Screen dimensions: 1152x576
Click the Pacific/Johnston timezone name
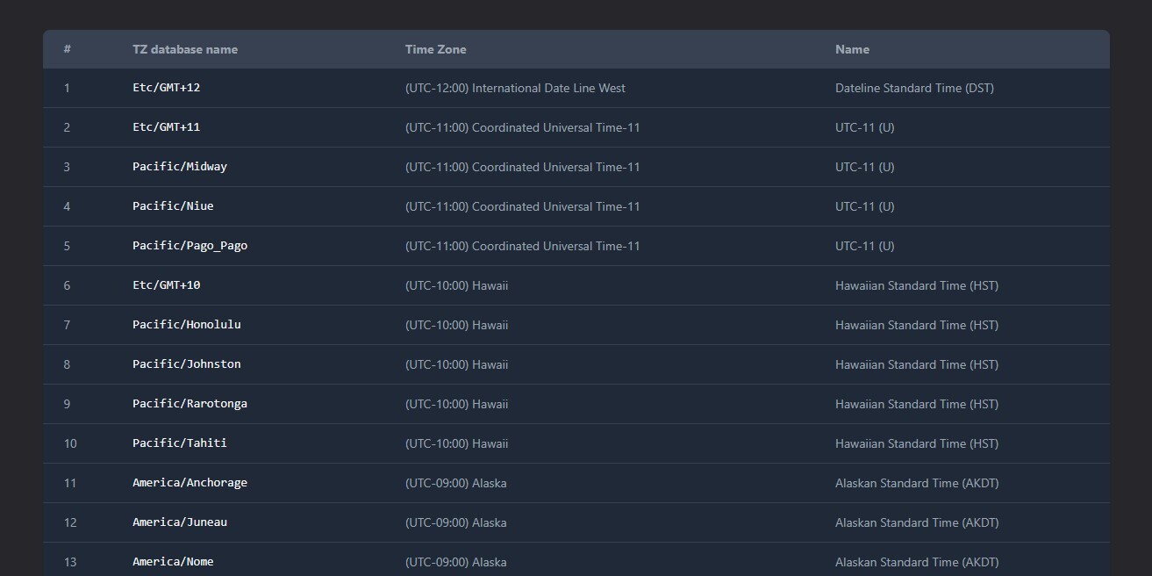pos(187,364)
